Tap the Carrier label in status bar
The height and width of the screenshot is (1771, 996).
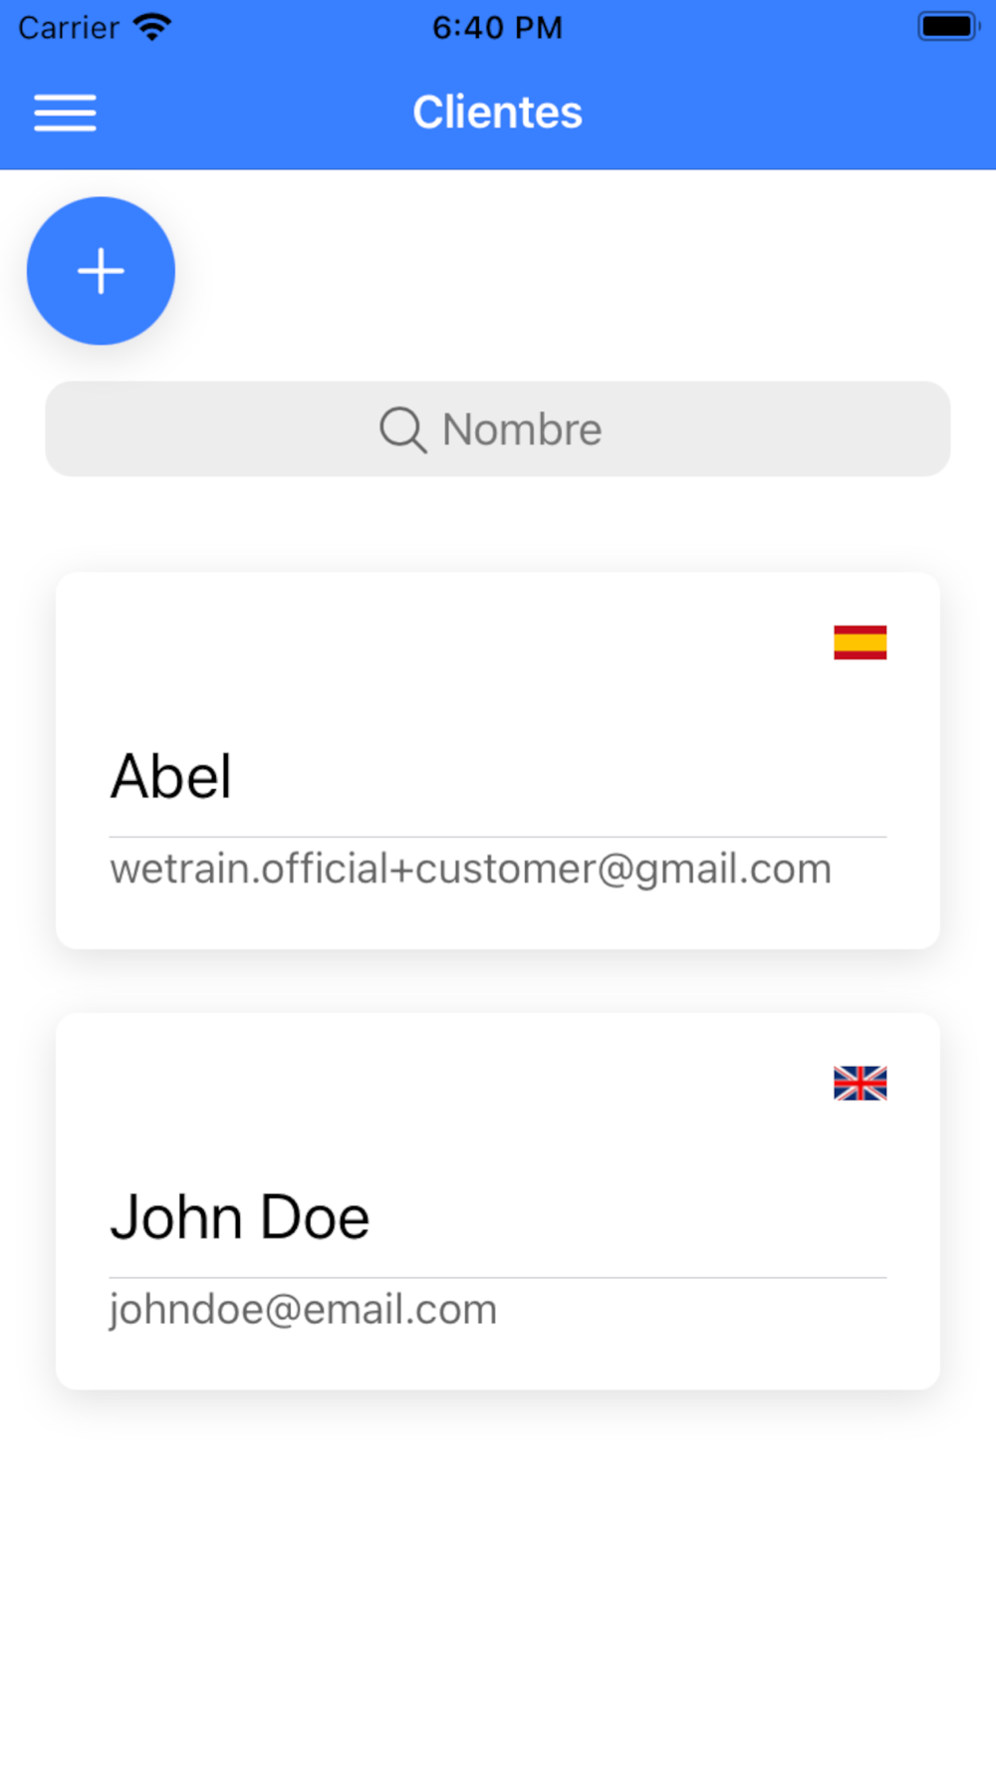(69, 27)
